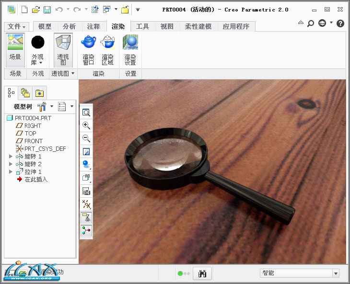Expand the 旋转 1 feature node
The width and height of the screenshot is (350, 284).
(x=11, y=157)
